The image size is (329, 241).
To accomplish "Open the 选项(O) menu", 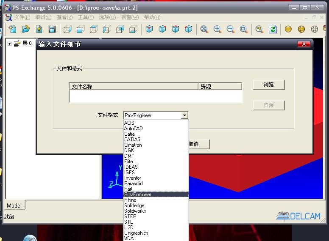I will [107, 17].
